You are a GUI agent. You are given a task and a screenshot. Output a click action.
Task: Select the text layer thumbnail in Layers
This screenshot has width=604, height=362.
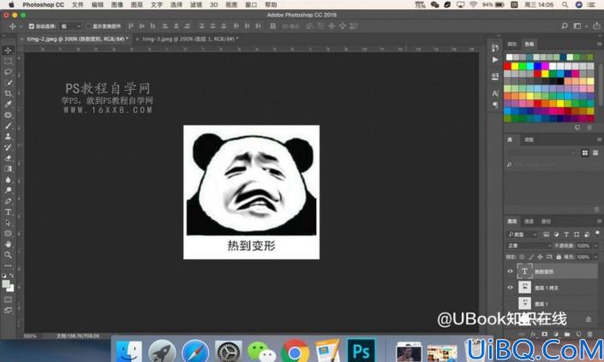pyautogui.click(x=524, y=271)
